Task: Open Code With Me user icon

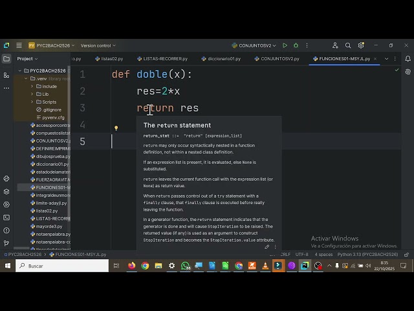Action: [x=335, y=45]
